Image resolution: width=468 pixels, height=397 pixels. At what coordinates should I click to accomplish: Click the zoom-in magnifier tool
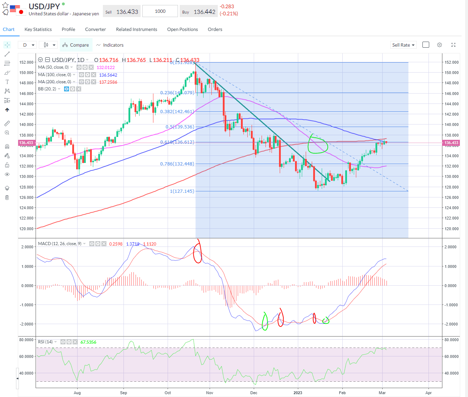pos(7,133)
